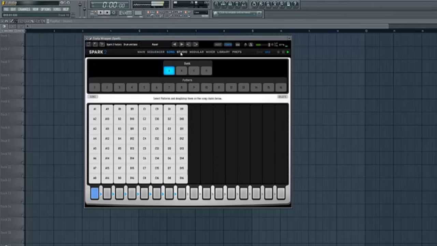Click the import icon in Spark toolbar
The image size is (437, 246).
pyautogui.click(x=188, y=44)
